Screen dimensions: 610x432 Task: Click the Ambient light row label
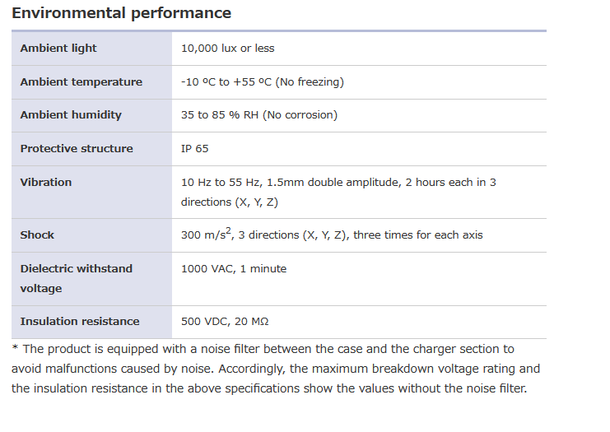pyautogui.click(x=58, y=49)
